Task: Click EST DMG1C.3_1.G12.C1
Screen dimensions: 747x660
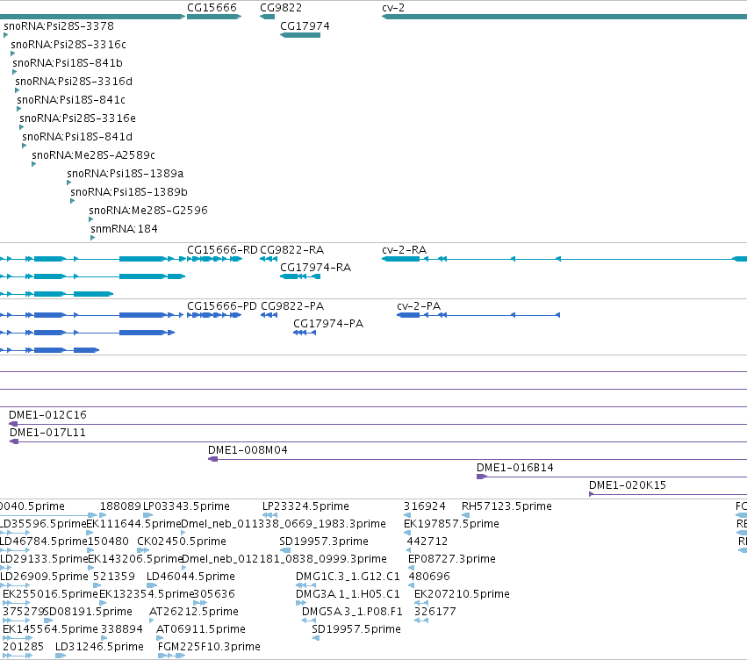Action: click(x=348, y=577)
